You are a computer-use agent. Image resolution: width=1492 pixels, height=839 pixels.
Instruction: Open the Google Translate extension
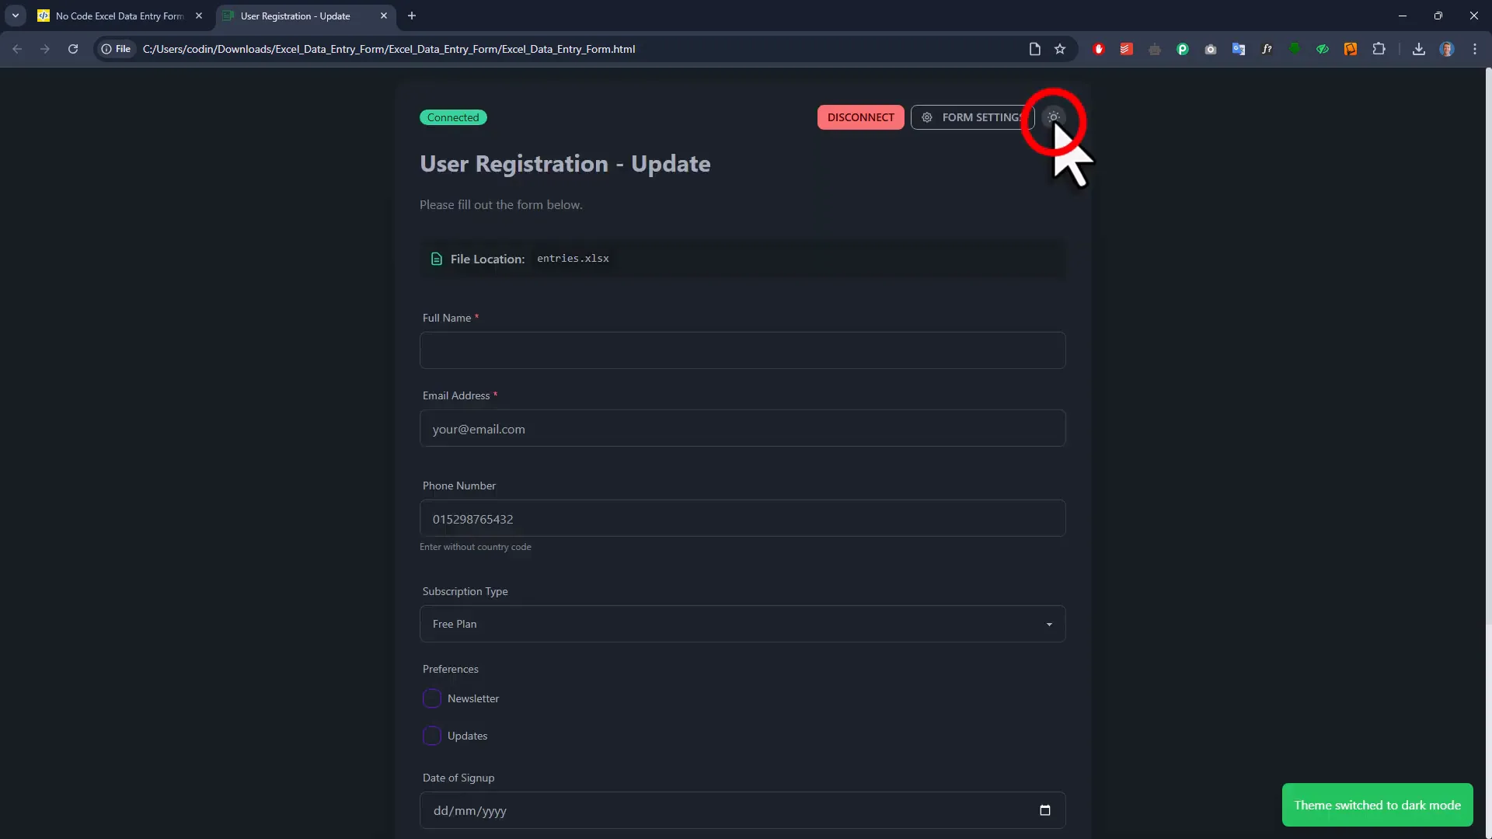pos(1239,49)
